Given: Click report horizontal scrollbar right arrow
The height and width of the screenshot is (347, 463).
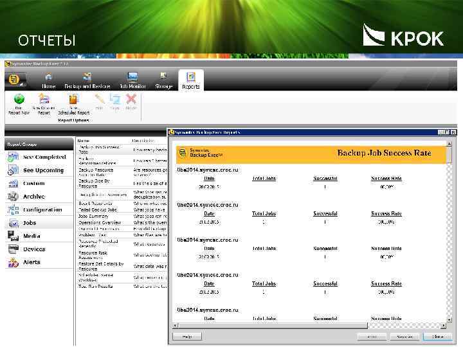Looking at the screenshot, I should point(444,326).
